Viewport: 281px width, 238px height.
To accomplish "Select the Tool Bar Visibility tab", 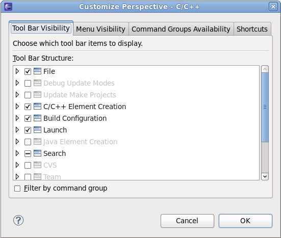I will [x=41, y=29].
